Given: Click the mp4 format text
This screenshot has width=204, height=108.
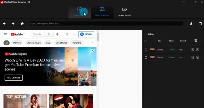Looking at the screenshot, I should click(181, 57).
